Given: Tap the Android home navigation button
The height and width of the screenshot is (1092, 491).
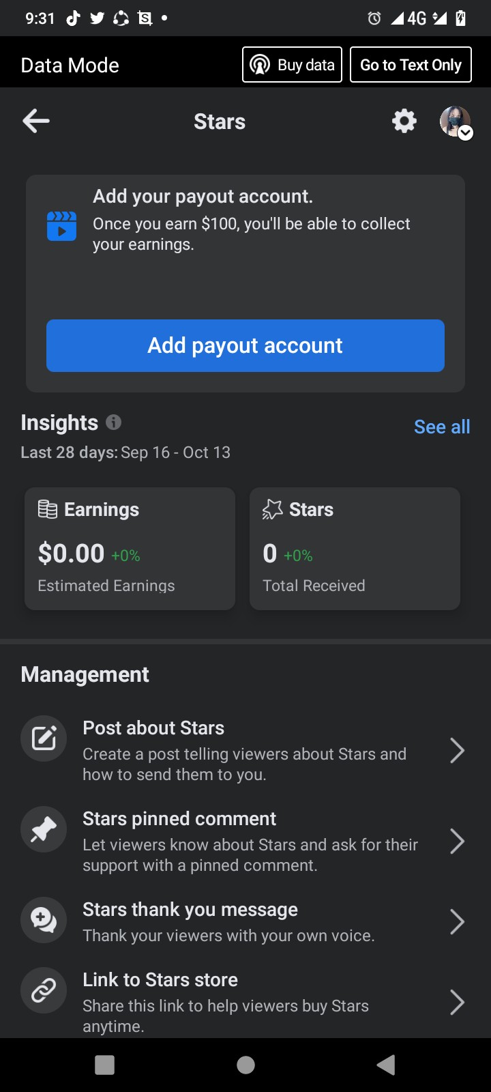Looking at the screenshot, I should pos(245,1065).
